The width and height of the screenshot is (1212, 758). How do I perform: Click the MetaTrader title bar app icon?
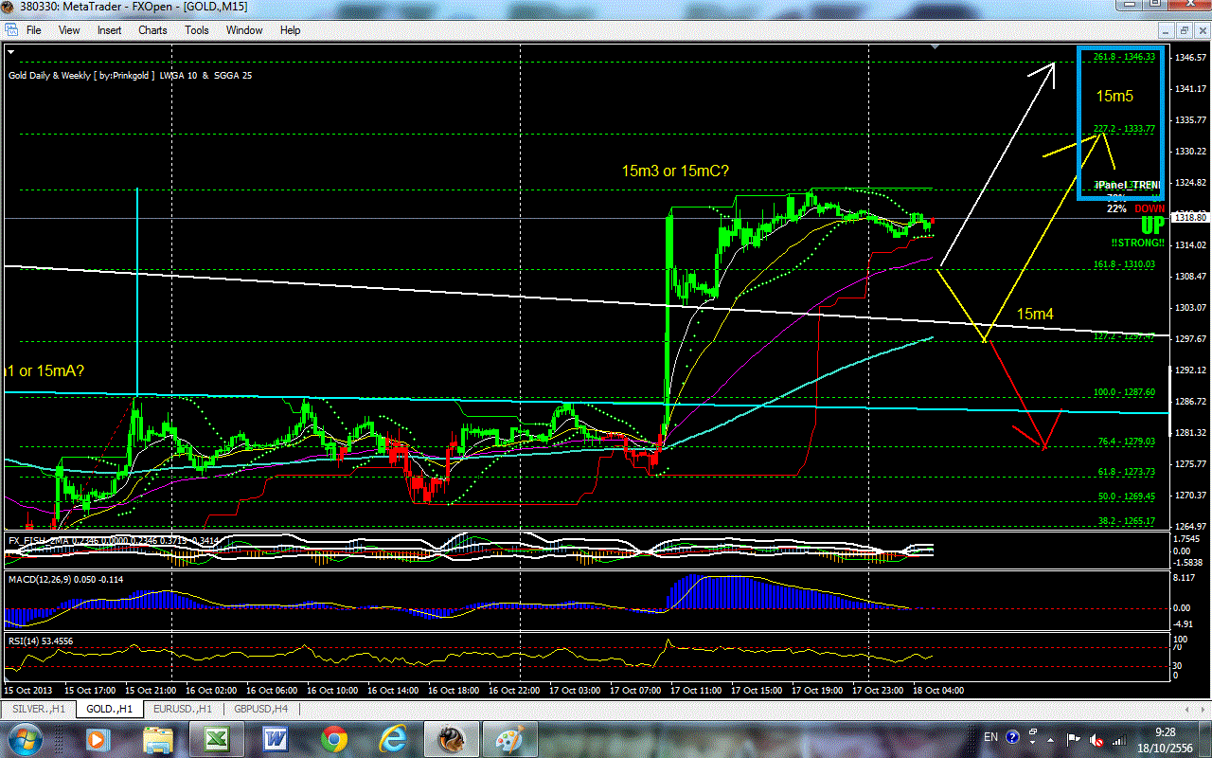(x=9, y=9)
